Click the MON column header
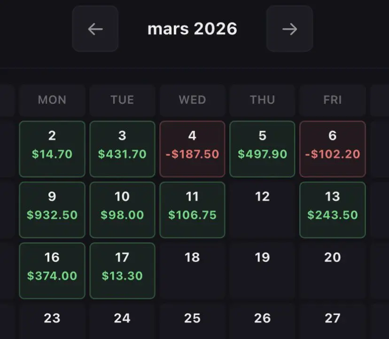 [x=52, y=100]
